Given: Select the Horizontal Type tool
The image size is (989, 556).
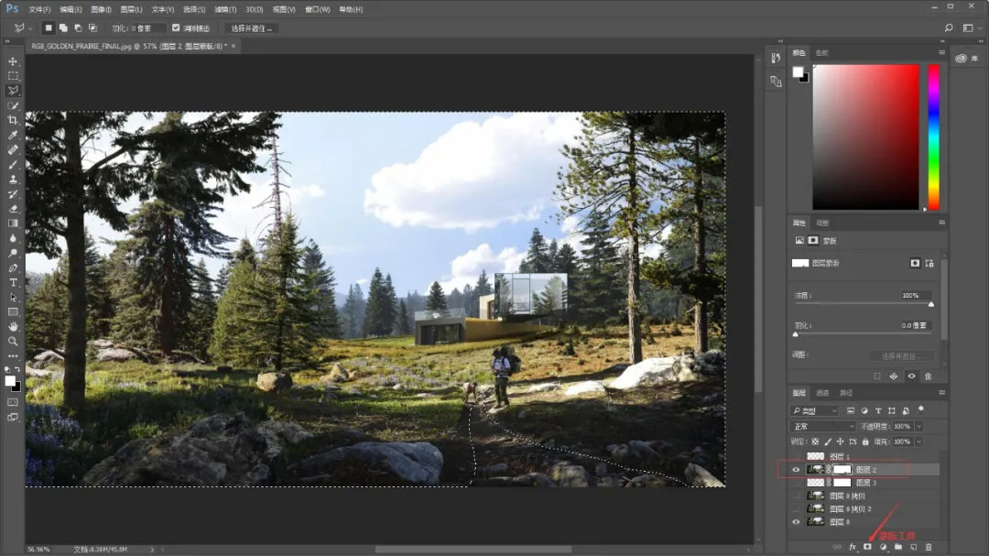Looking at the screenshot, I should pos(13,282).
